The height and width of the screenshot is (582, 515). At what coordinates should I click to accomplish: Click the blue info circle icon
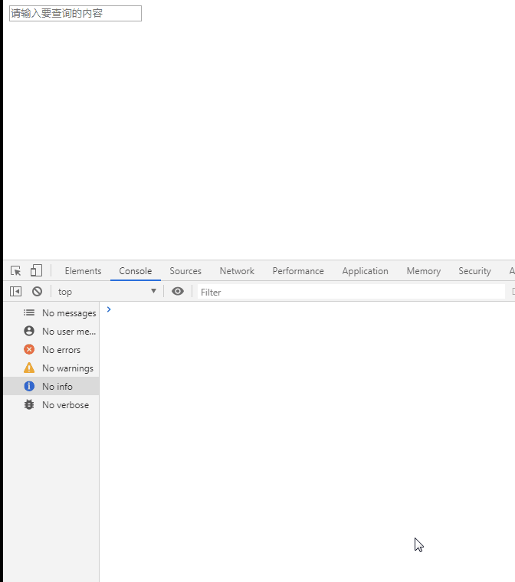pyautogui.click(x=29, y=387)
